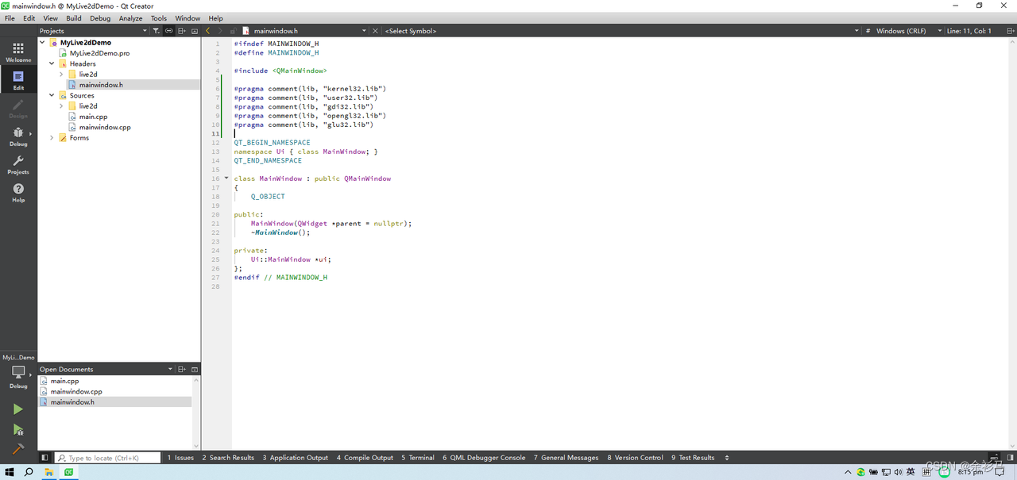Viewport: 1017px width, 480px height.
Task: Close the Projects pane
Action: [195, 31]
